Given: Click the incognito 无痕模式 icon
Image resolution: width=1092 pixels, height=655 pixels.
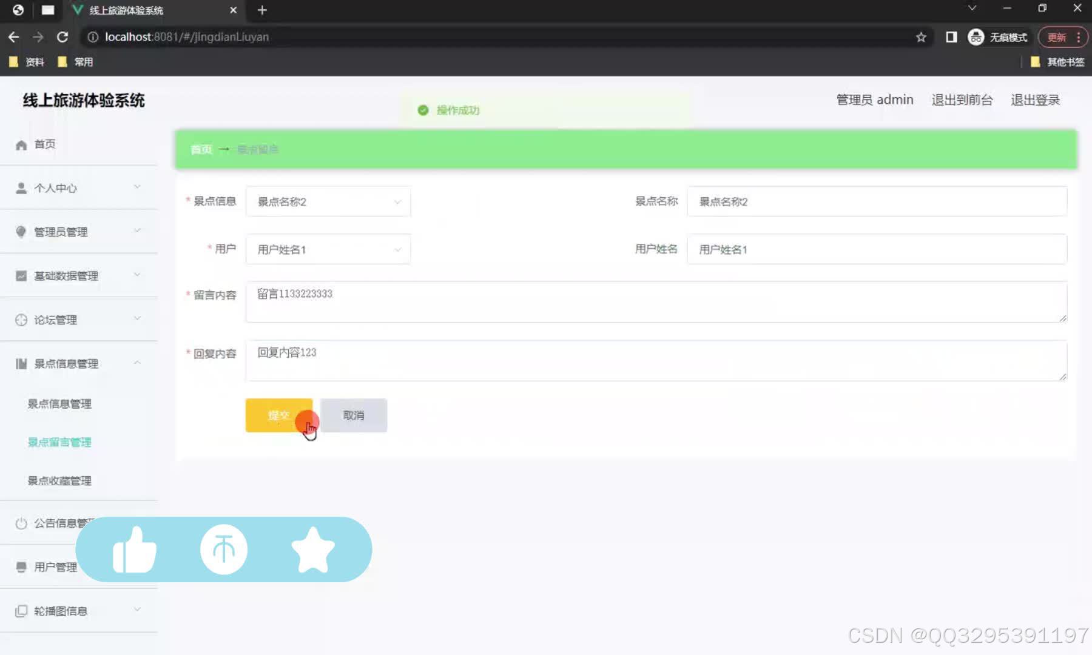Looking at the screenshot, I should [x=976, y=37].
